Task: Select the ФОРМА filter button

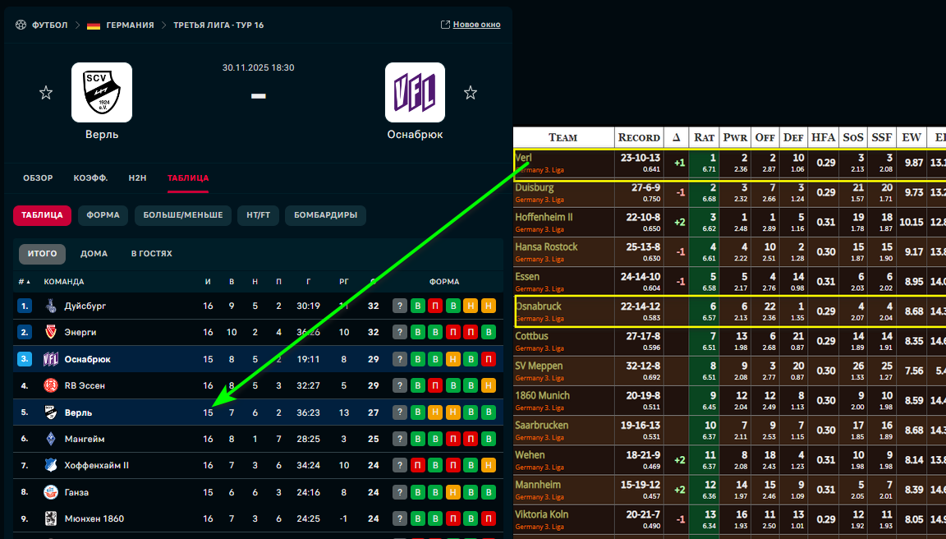Action: pyautogui.click(x=103, y=215)
